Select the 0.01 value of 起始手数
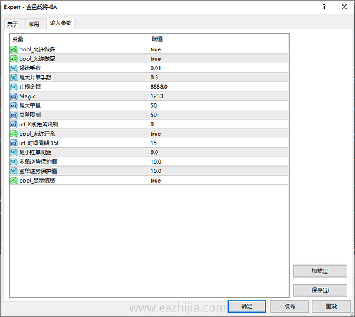The image size is (355, 317). (156, 68)
